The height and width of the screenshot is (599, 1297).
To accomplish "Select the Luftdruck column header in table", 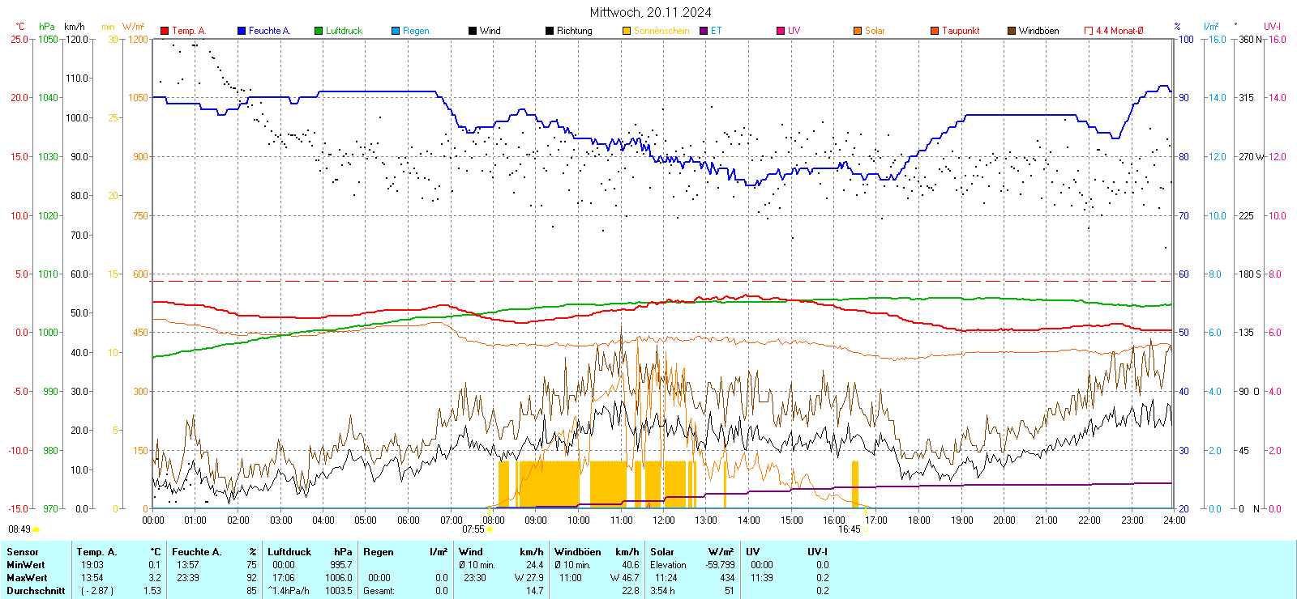I will 289,552.
